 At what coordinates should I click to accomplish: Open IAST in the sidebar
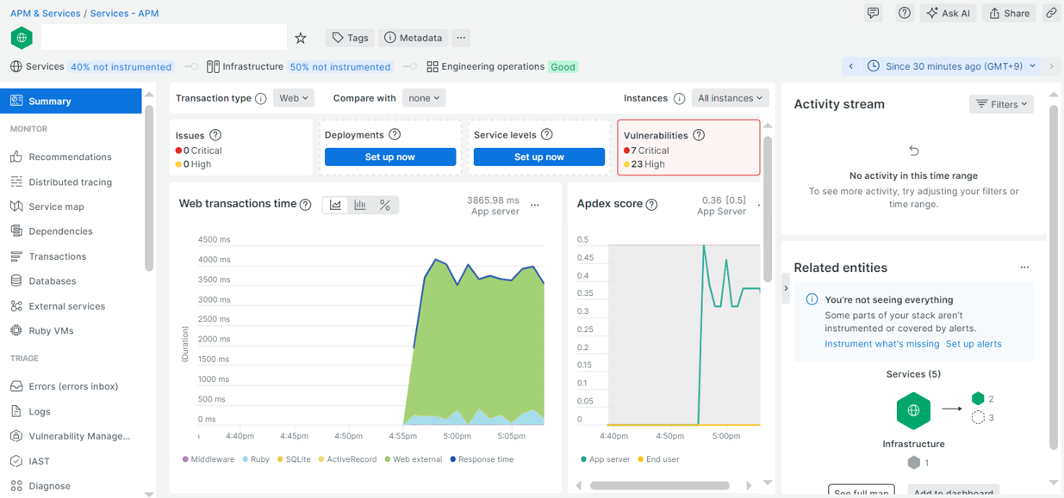(x=71, y=461)
